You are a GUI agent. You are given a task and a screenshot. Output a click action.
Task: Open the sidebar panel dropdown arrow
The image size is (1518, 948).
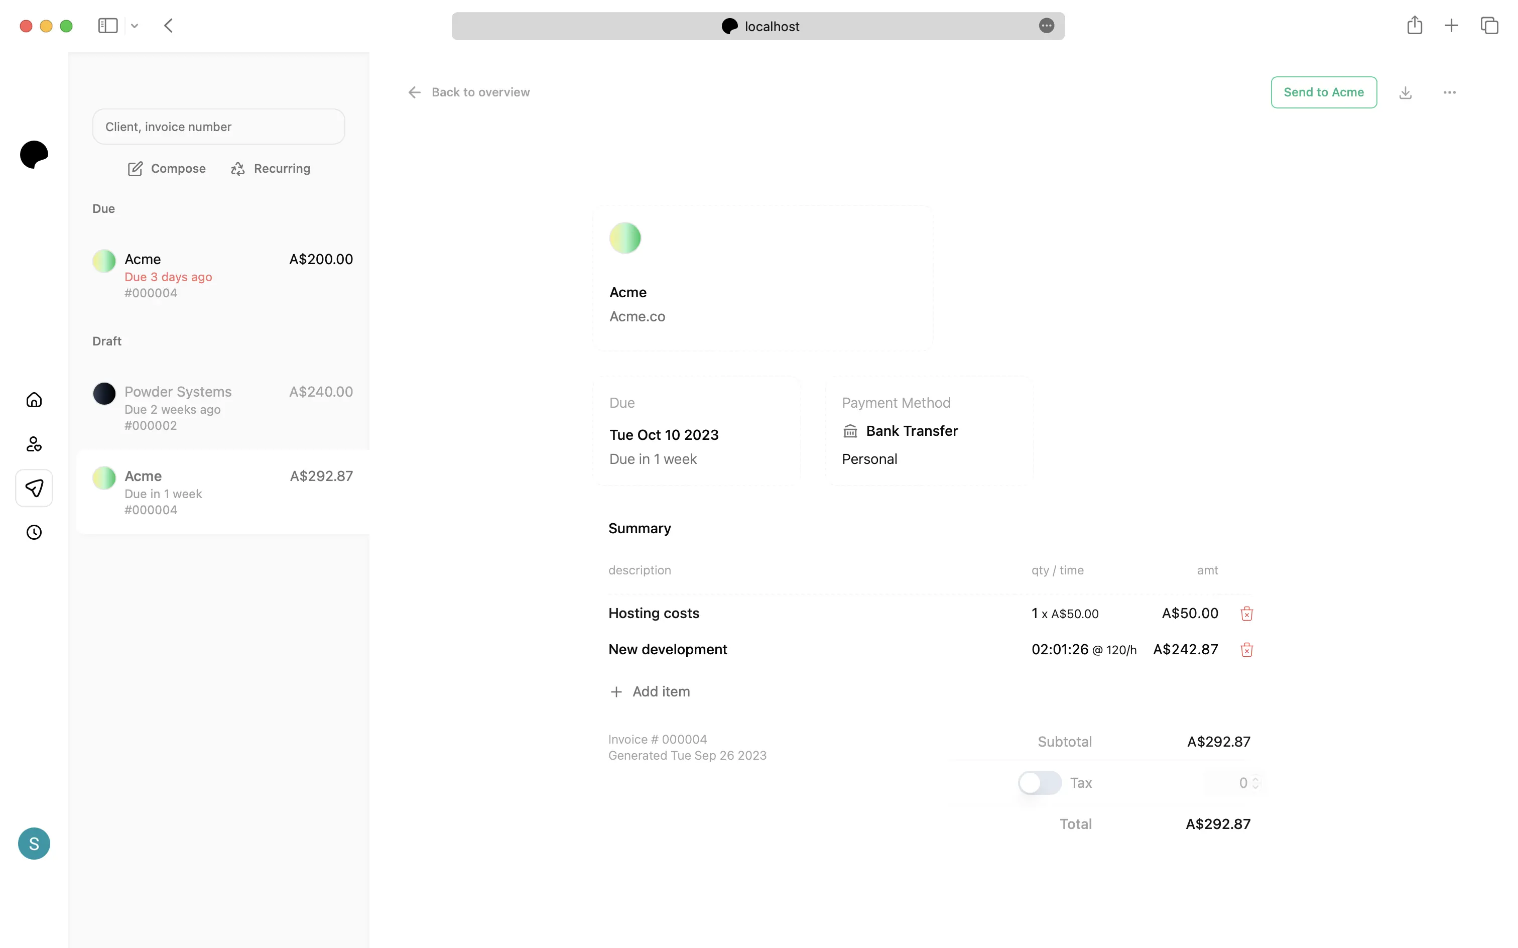coord(134,25)
